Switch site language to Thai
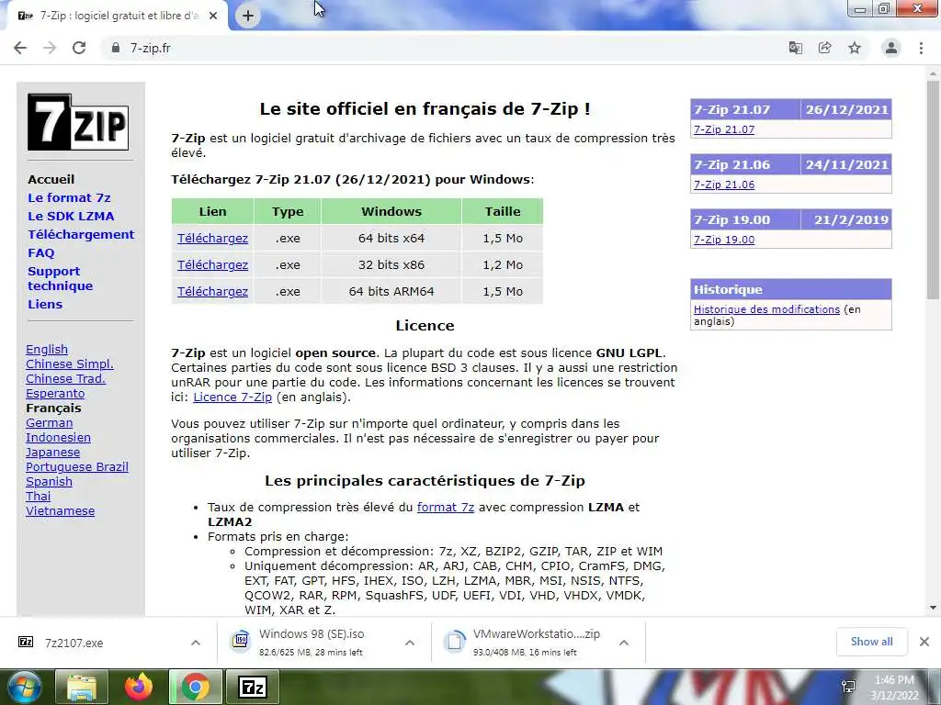This screenshot has width=941, height=705. pyautogui.click(x=39, y=496)
